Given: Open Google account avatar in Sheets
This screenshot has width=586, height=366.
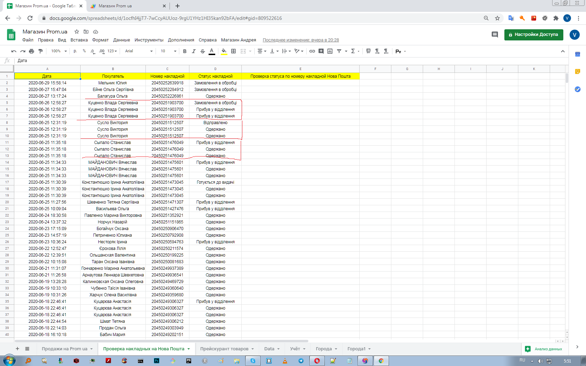Looking at the screenshot, I should tap(574, 35).
